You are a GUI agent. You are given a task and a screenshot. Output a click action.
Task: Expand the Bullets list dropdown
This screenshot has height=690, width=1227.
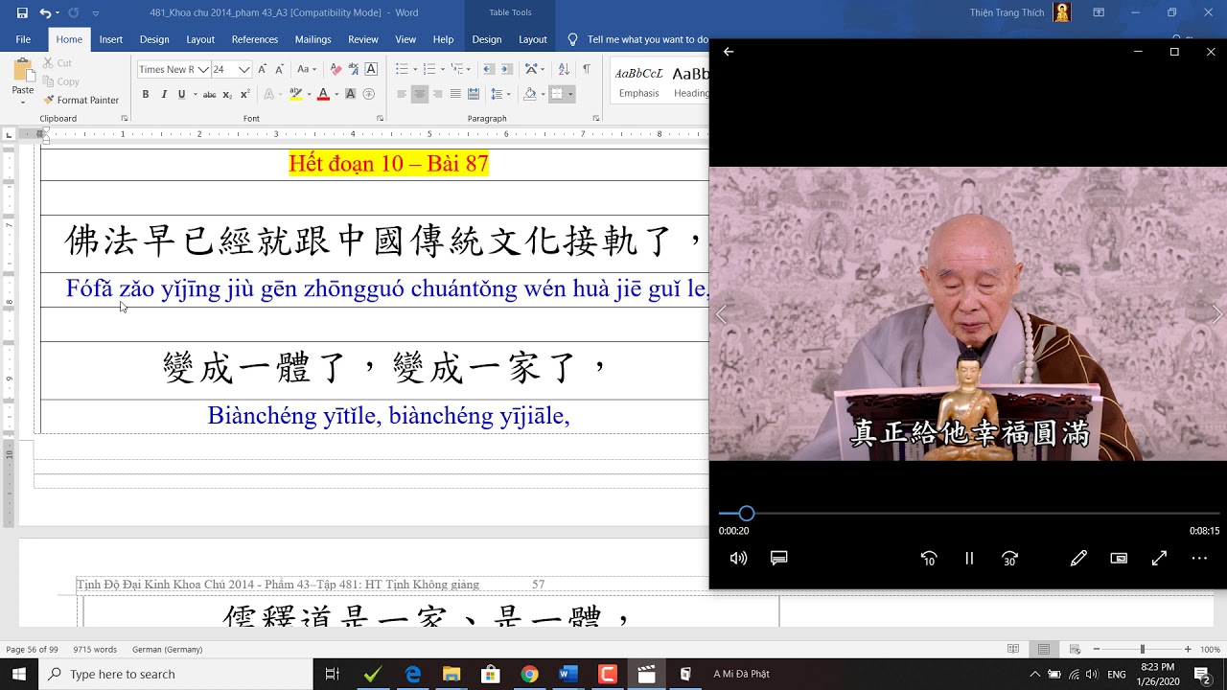414,69
